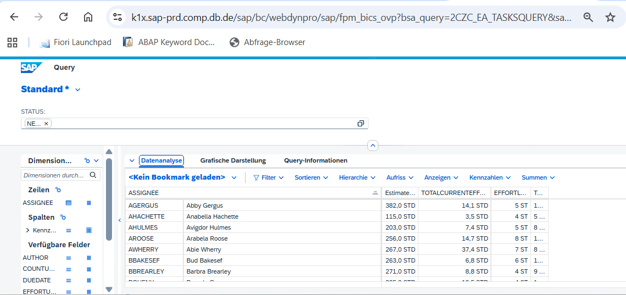Screen dimensions: 626x295
Task: Collapse the filter header area
Action: (x=372, y=146)
